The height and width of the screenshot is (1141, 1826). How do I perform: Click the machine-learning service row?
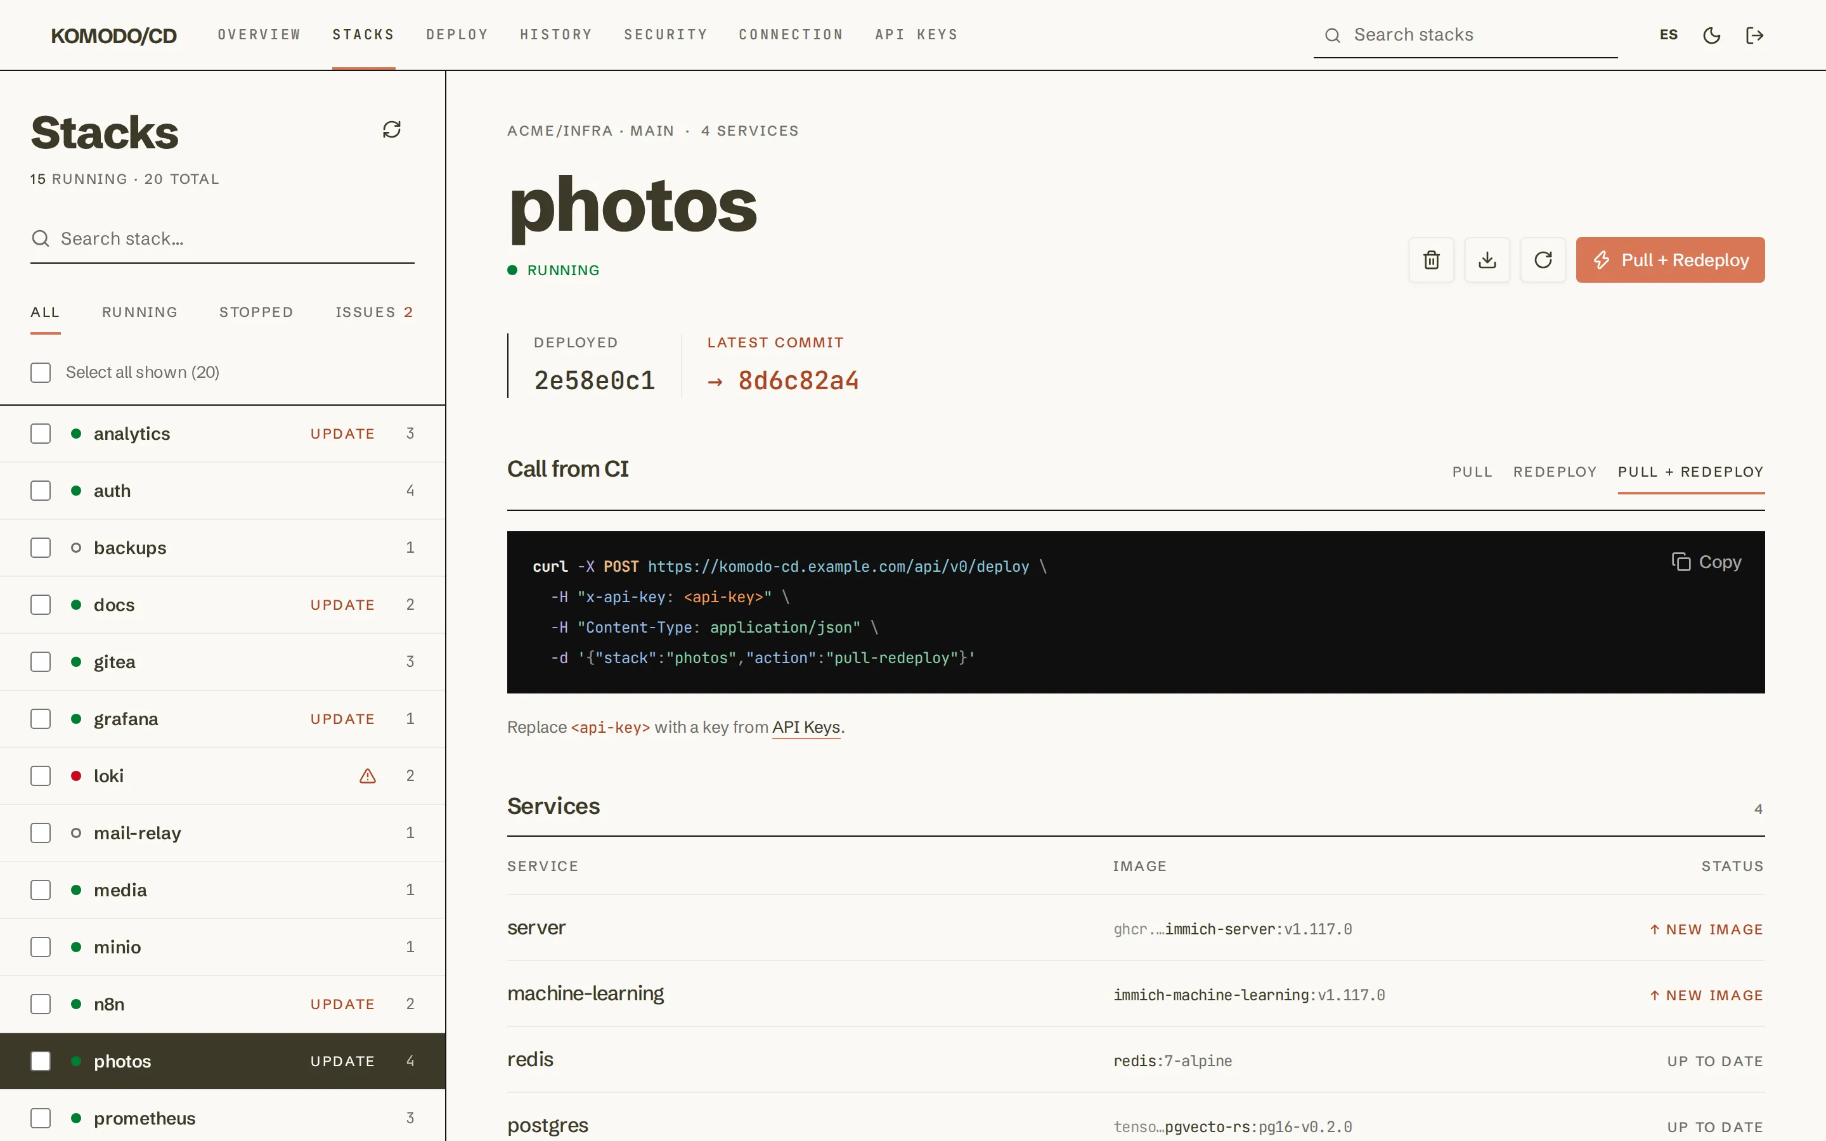pyautogui.click(x=1136, y=994)
